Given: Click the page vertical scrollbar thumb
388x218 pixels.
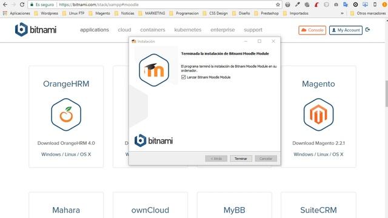Looking at the screenshot, I should [386, 94].
